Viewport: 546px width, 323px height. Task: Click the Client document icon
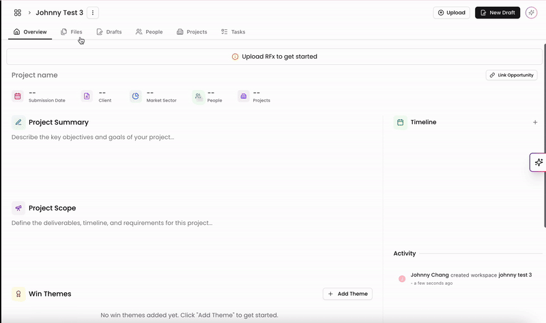click(x=87, y=96)
